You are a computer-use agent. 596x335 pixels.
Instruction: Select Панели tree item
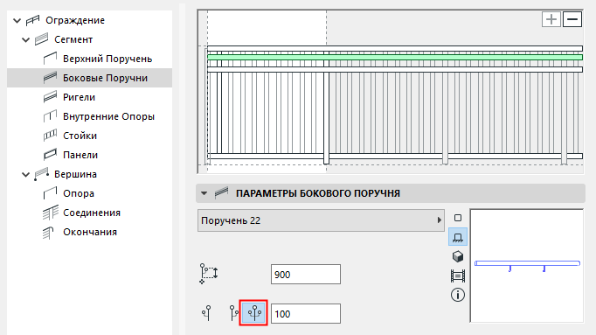tap(80, 155)
